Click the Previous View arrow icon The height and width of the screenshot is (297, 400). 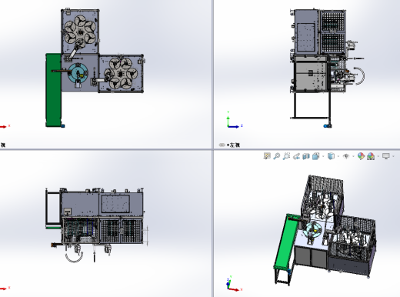coord(296,156)
